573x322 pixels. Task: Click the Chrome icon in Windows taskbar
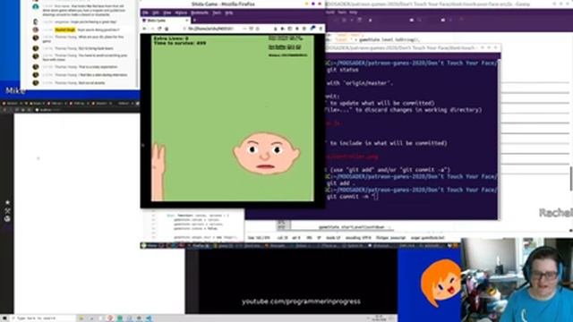(x=110, y=318)
